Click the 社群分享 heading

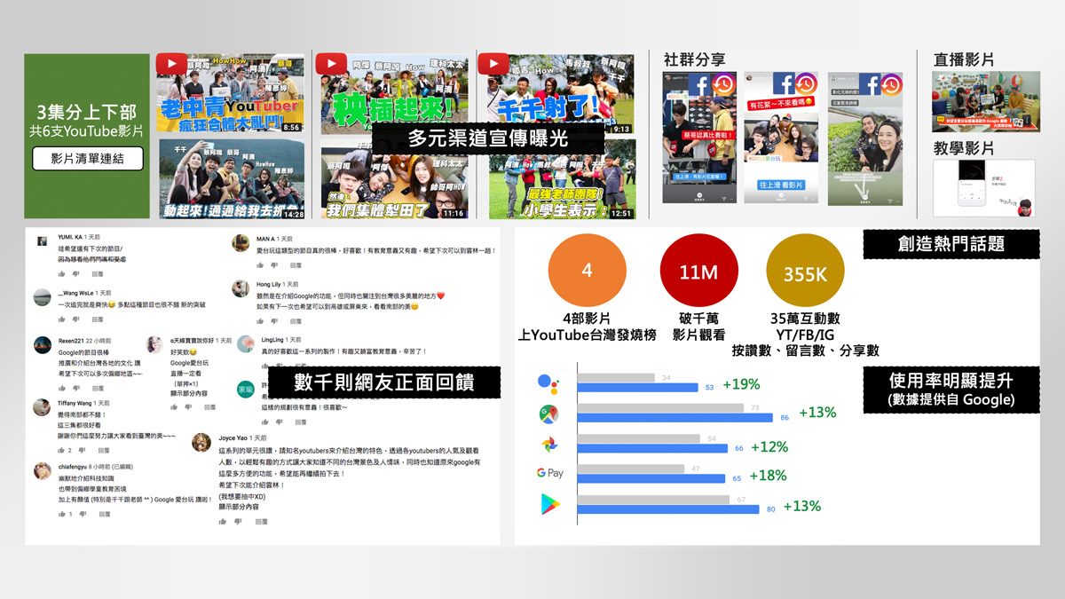[694, 59]
